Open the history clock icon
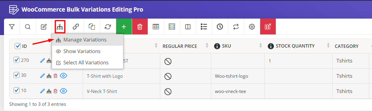 click(220, 27)
